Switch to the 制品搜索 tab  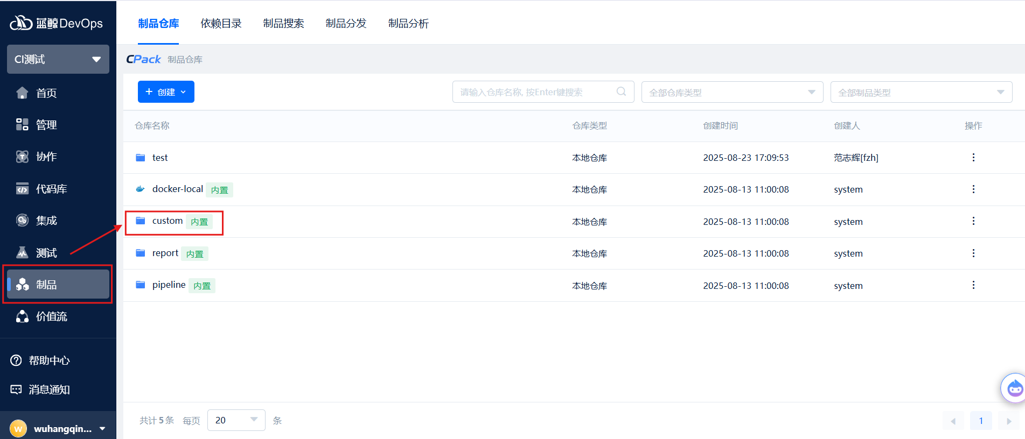coord(283,23)
